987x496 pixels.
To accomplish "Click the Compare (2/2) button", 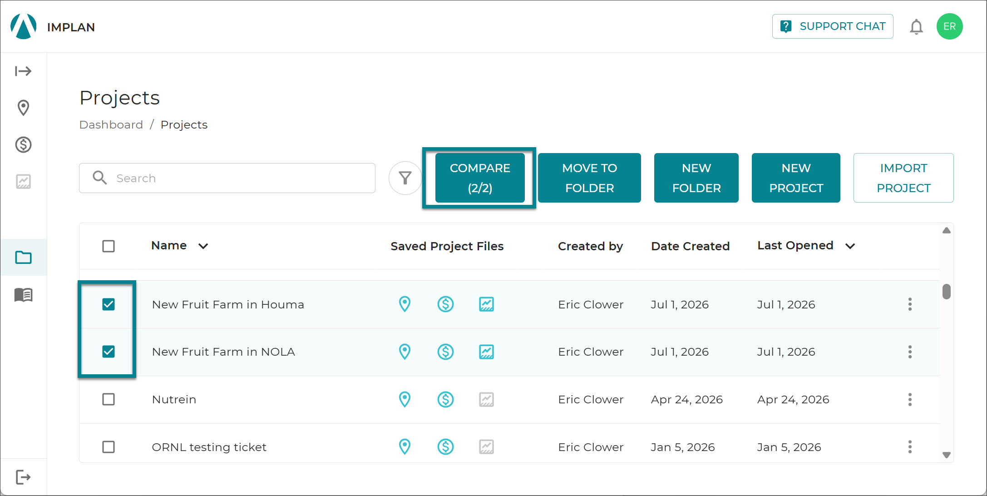I will click(x=480, y=178).
